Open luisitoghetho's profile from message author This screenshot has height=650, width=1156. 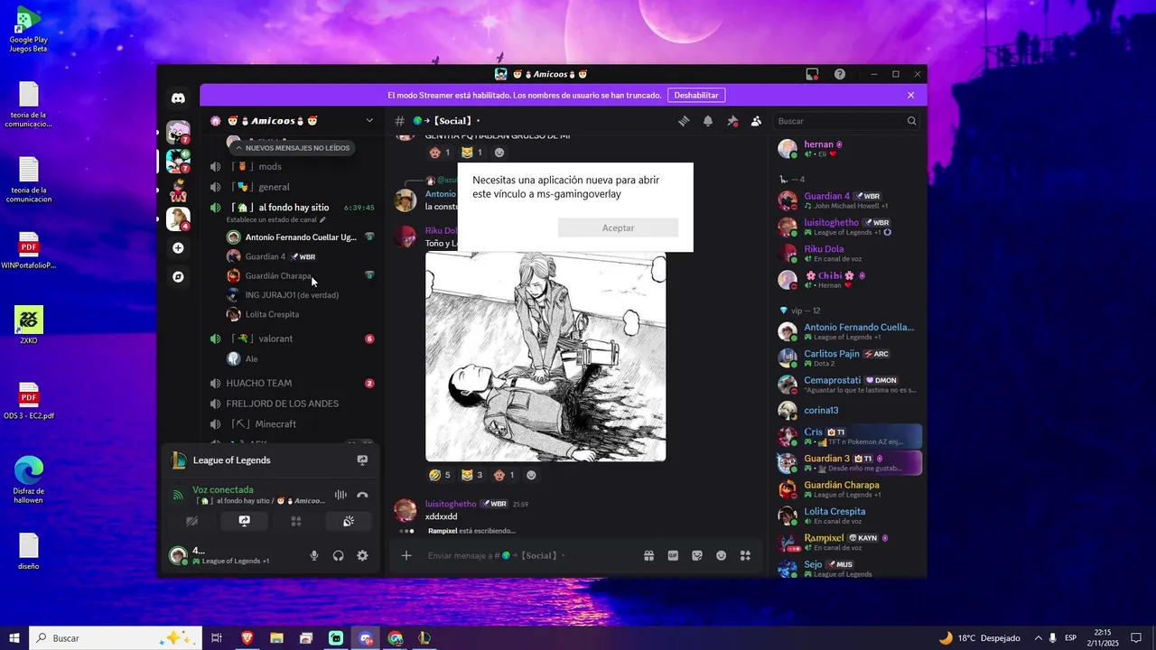coord(451,504)
